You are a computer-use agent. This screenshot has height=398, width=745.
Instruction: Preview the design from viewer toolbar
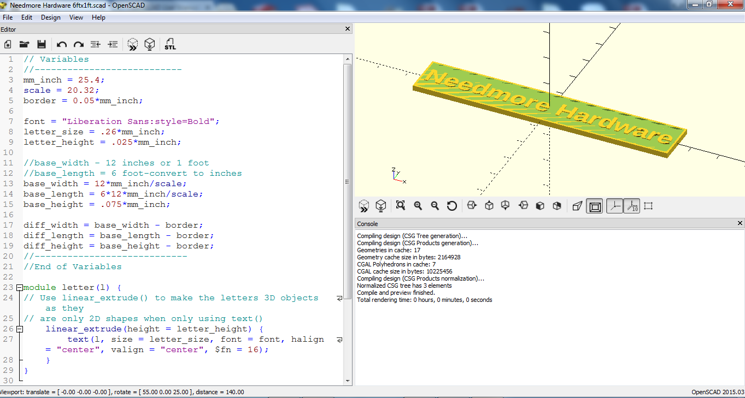(364, 206)
